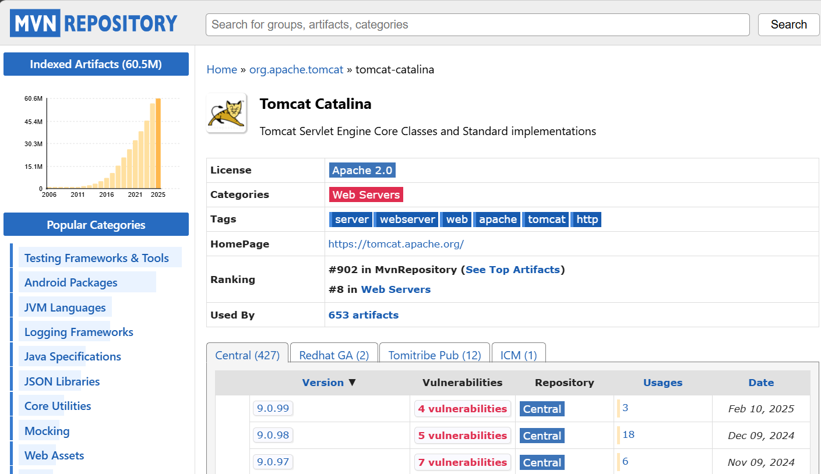Select the server tag
821x474 pixels.
coord(351,219)
